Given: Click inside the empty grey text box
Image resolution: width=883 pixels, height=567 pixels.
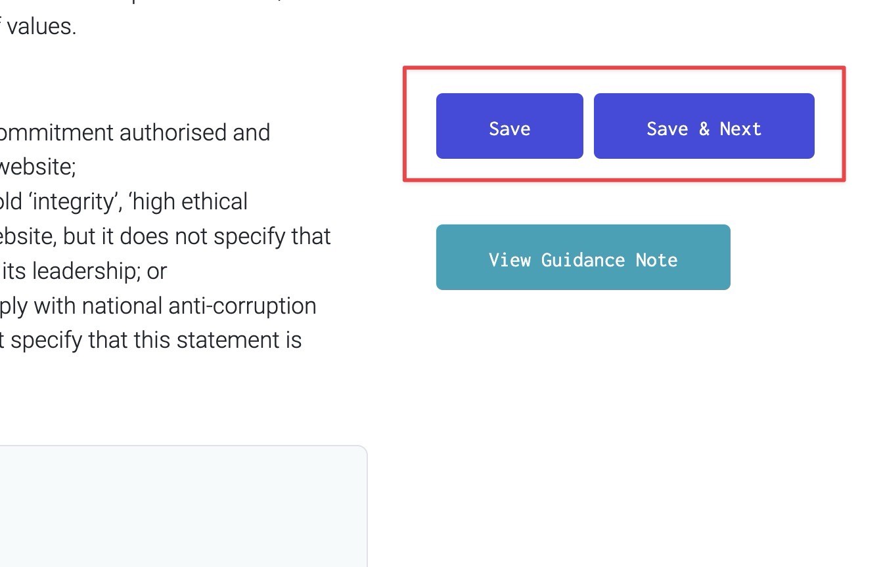Looking at the screenshot, I should (x=177, y=505).
